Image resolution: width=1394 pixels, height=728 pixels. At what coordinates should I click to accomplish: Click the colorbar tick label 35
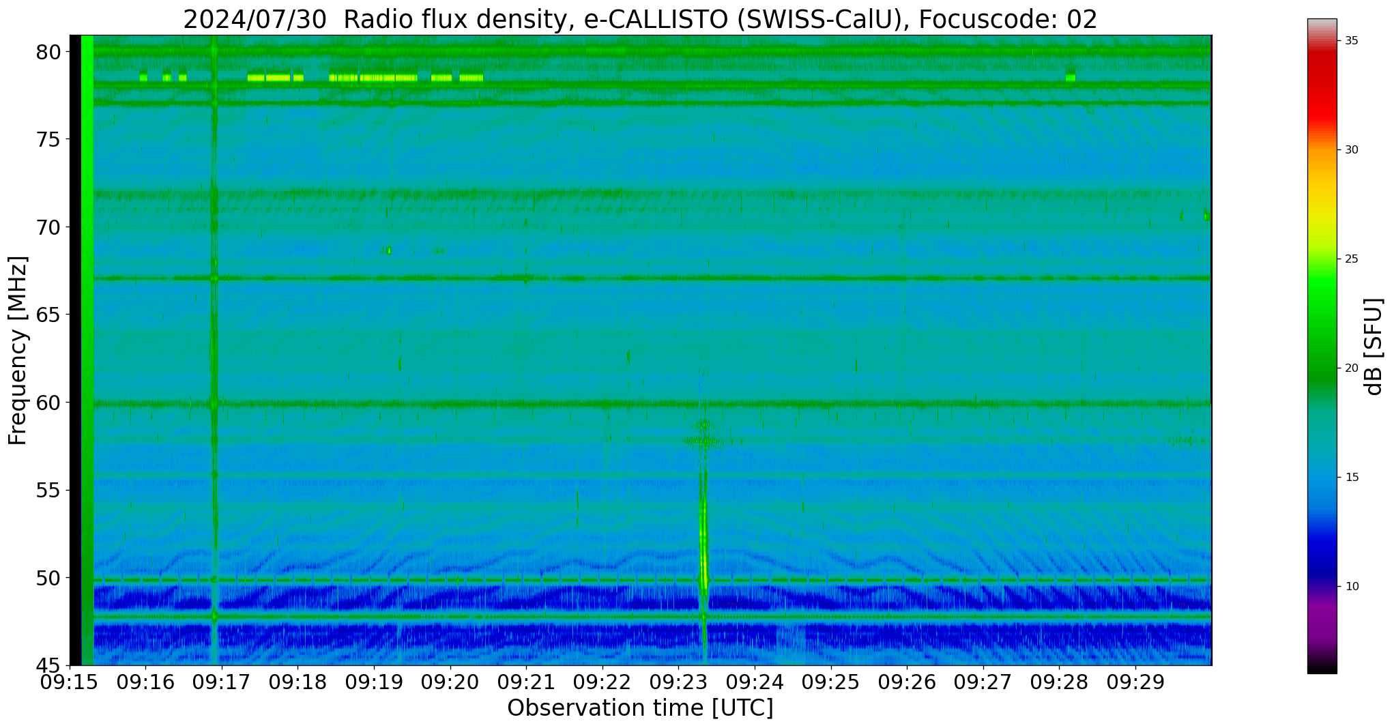1352,41
